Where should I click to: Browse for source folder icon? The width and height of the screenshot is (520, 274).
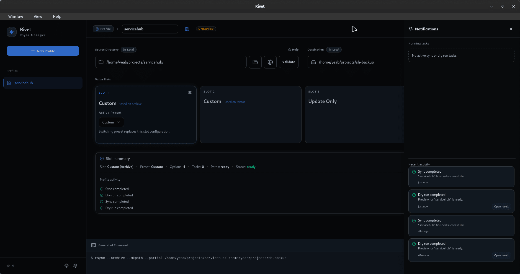[x=255, y=62]
